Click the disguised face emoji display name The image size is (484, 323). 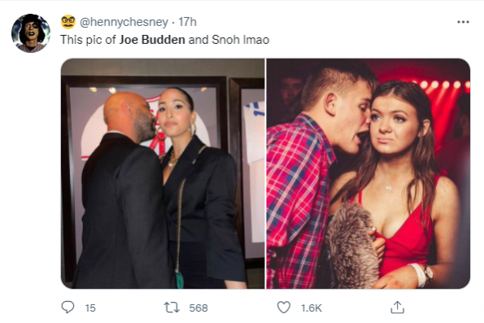pos(68,22)
